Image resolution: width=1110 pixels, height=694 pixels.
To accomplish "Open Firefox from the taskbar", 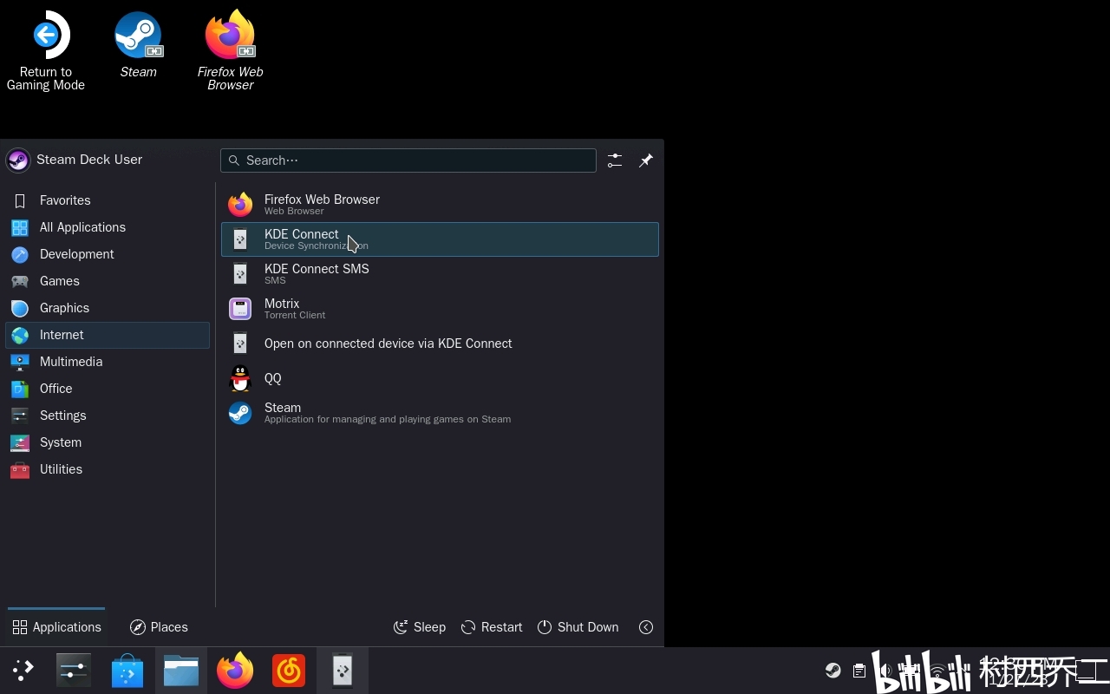I will [x=235, y=671].
